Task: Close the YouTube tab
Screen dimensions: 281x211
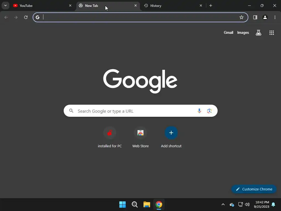Action: tap(70, 5)
